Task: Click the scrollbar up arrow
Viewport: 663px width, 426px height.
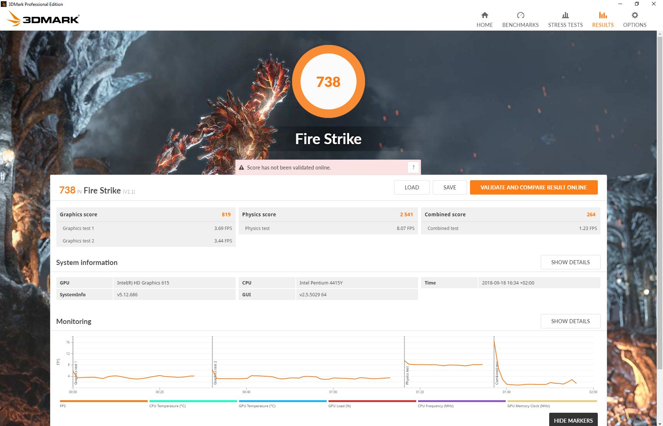Action: click(660, 33)
